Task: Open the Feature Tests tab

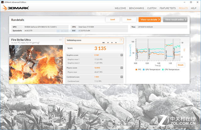Action: 168,8
